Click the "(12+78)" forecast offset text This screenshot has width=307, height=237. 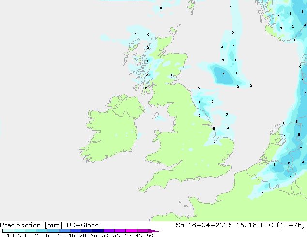292,225
